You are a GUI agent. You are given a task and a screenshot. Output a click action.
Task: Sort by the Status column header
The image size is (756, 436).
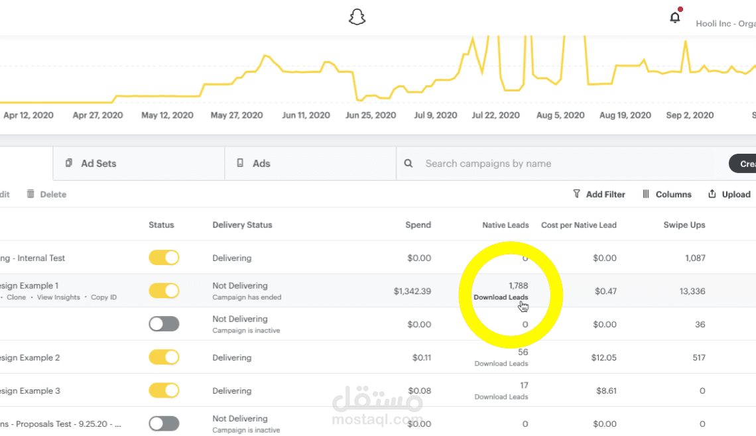click(161, 225)
